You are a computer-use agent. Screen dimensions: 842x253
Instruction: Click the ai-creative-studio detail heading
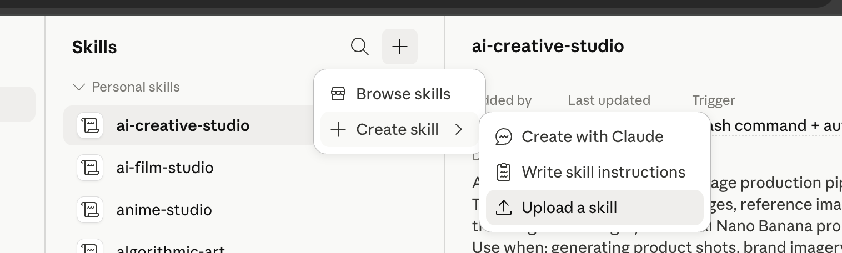coord(548,46)
